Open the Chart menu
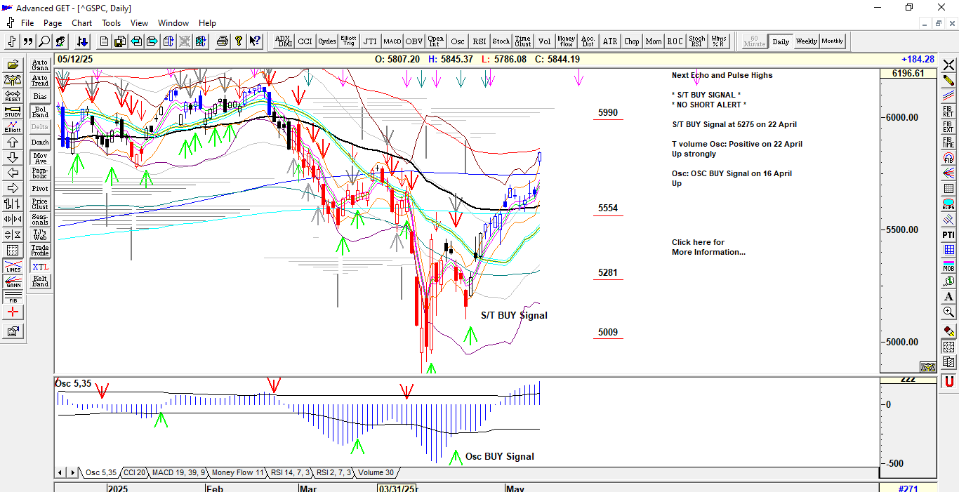The width and height of the screenshot is (959, 492). click(82, 23)
